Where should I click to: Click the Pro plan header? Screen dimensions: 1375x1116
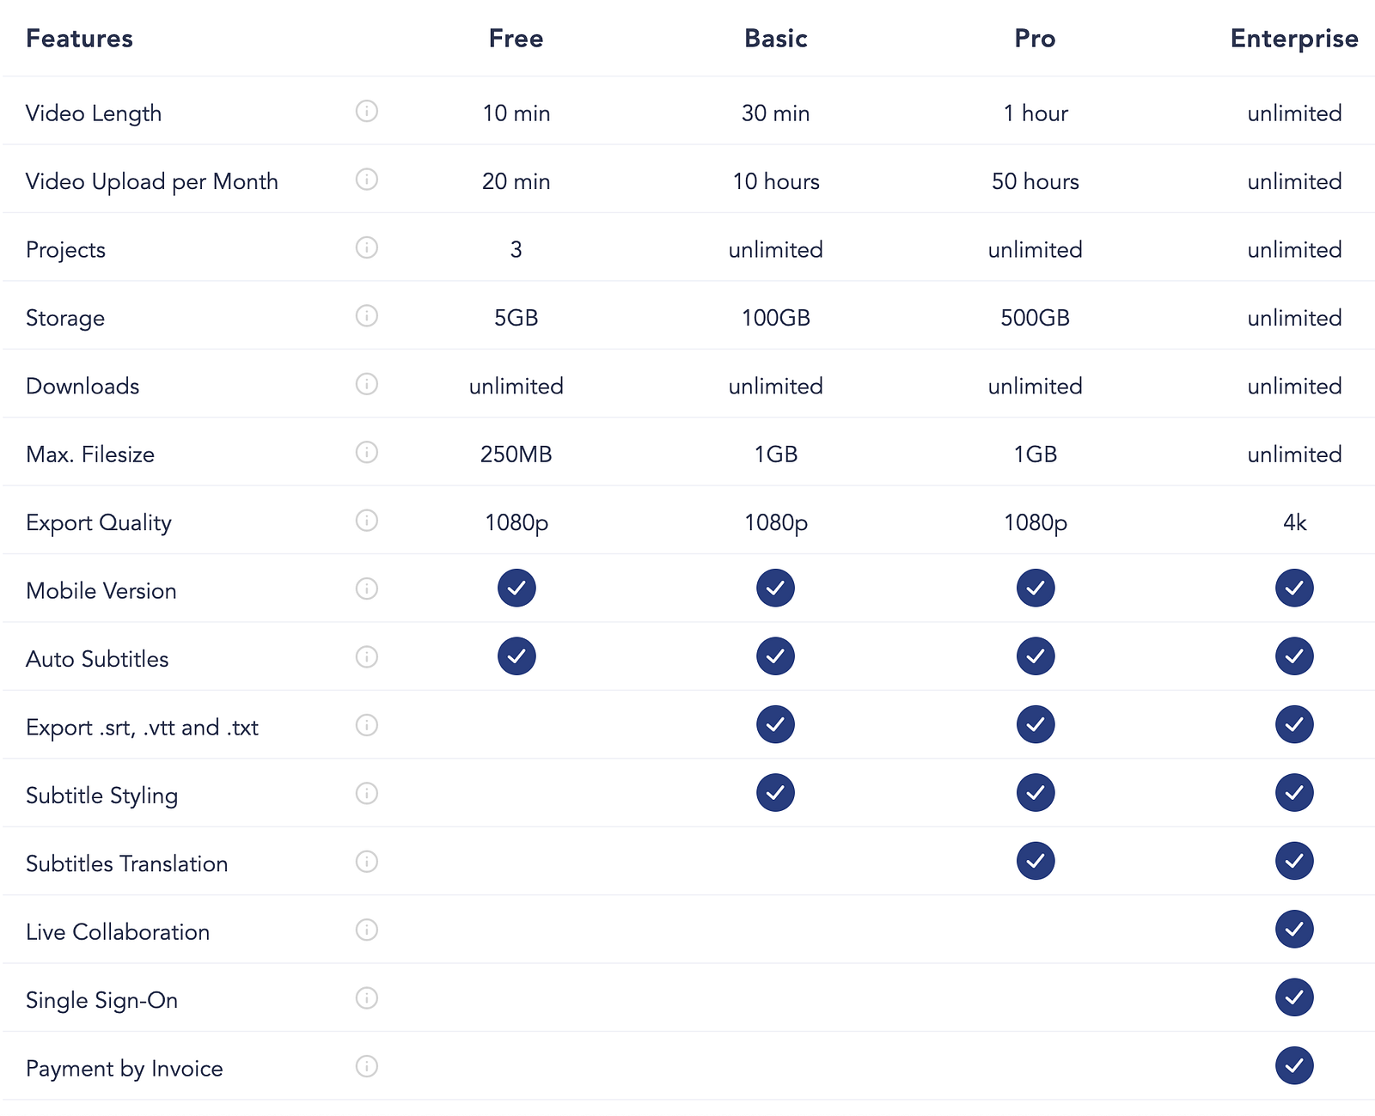(1036, 39)
